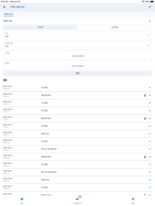Expand the 16:58:45 얼굴 인증 성공 row
This screenshot has height=206, width=155.
tap(150, 157)
